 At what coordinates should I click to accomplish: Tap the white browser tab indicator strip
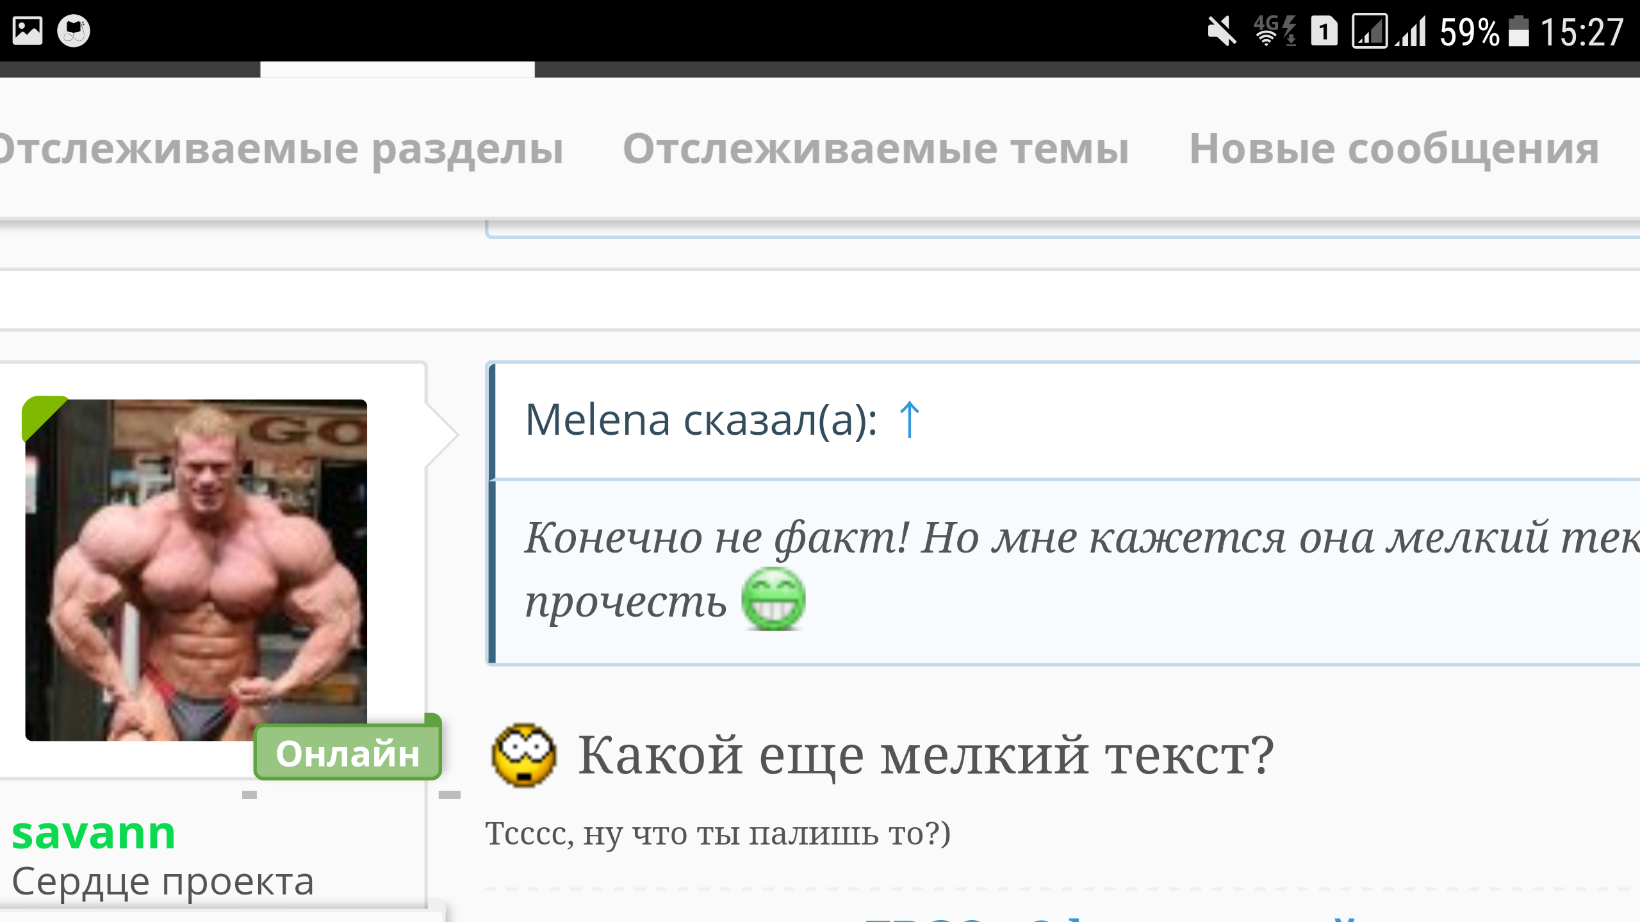[x=397, y=70]
